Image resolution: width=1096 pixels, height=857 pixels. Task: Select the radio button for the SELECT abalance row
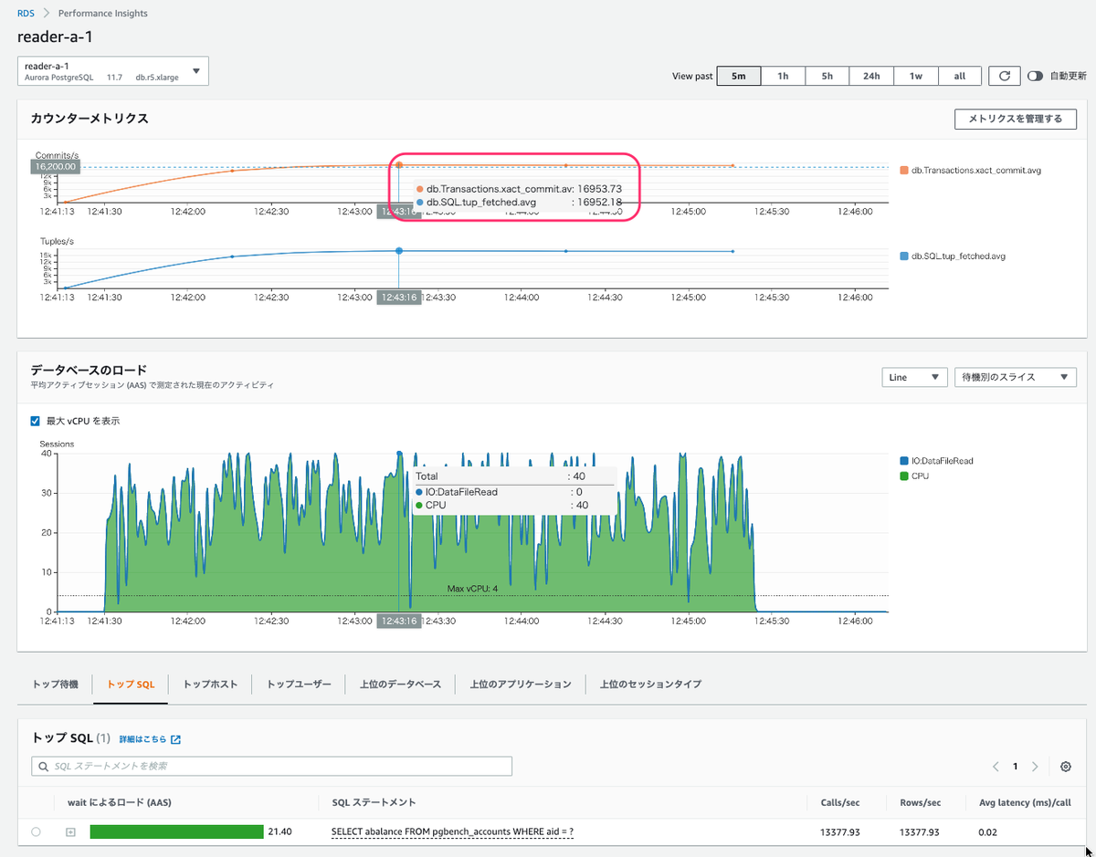tap(36, 831)
